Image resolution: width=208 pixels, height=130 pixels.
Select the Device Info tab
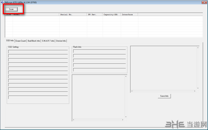click(x=61, y=41)
